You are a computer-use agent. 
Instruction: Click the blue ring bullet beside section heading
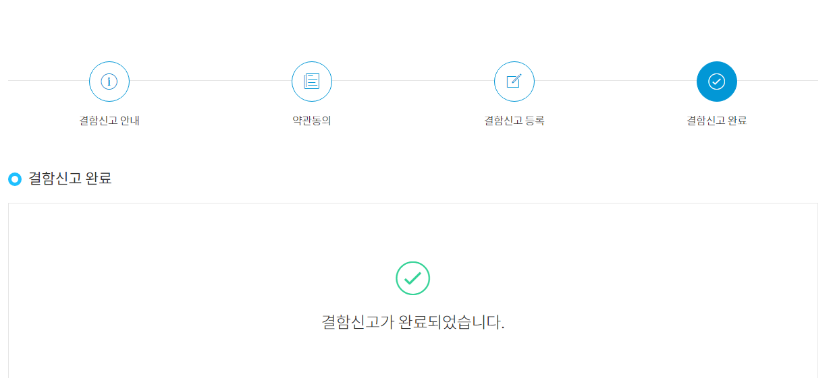tap(15, 179)
